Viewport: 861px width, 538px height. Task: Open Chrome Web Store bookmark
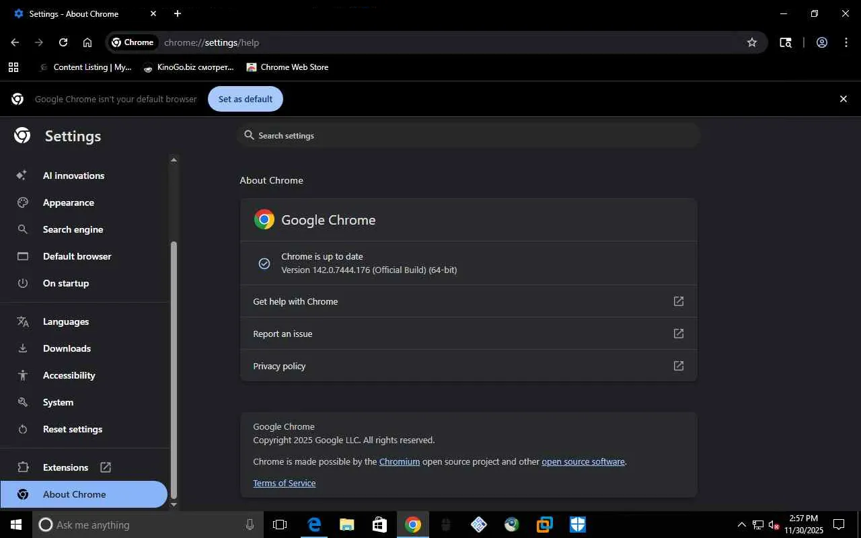tap(287, 67)
